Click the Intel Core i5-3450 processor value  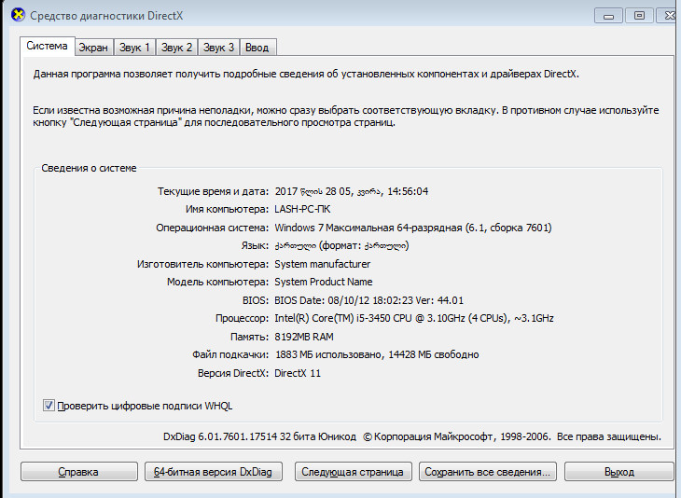coord(414,318)
